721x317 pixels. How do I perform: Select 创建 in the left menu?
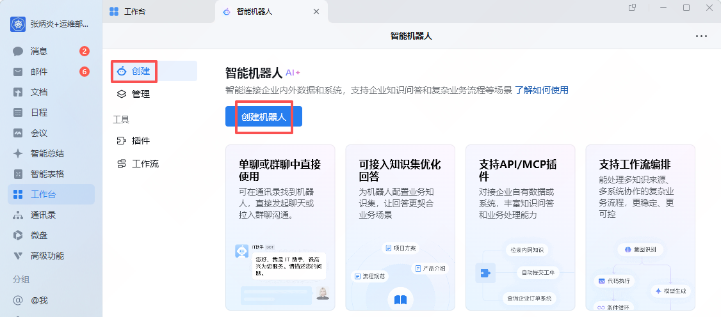click(x=156, y=71)
